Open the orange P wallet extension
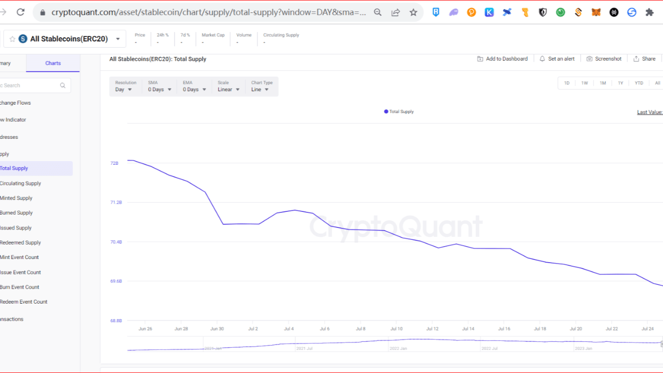The width and height of the screenshot is (663, 373). tap(471, 12)
